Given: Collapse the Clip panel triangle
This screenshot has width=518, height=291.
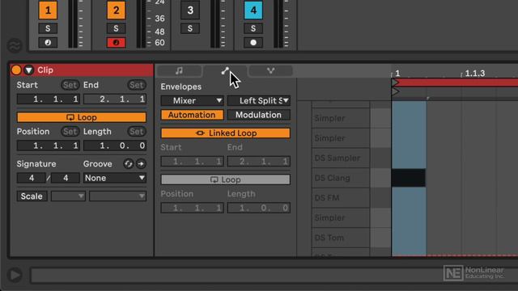Looking at the screenshot, I should (29, 70).
